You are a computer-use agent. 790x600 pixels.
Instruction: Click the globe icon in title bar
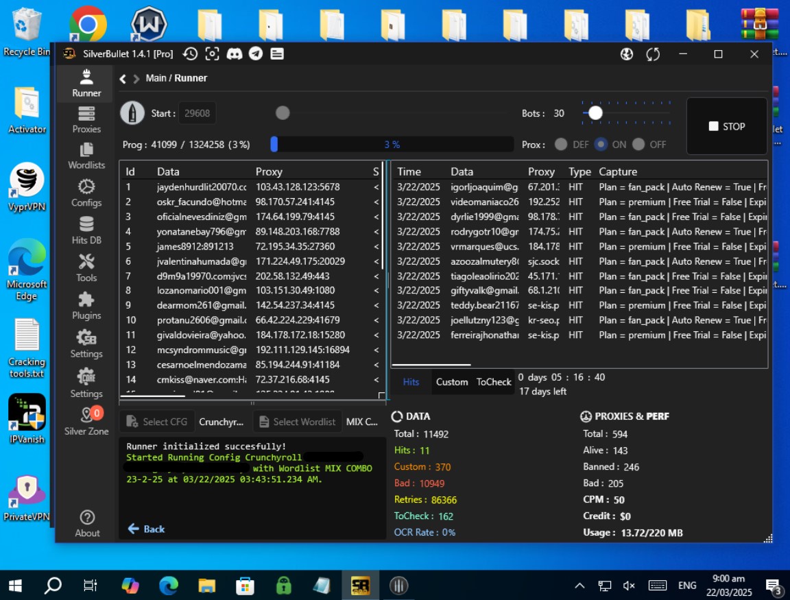[627, 54]
